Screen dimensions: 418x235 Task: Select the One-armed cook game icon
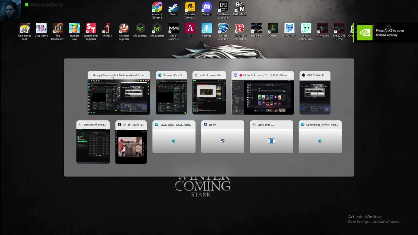[x=24, y=32]
